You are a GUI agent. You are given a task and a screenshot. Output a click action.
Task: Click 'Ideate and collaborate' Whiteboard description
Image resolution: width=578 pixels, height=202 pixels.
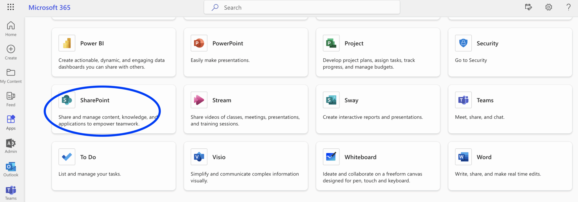373,177
